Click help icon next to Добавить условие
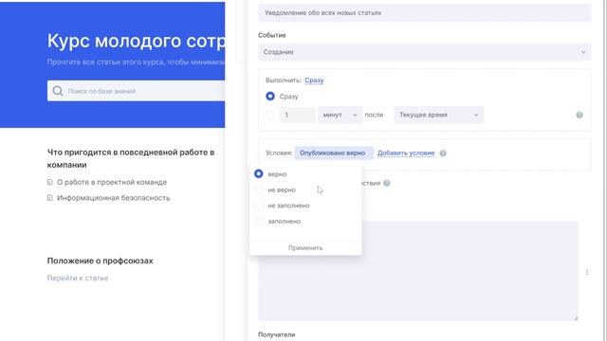 click(443, 153)
